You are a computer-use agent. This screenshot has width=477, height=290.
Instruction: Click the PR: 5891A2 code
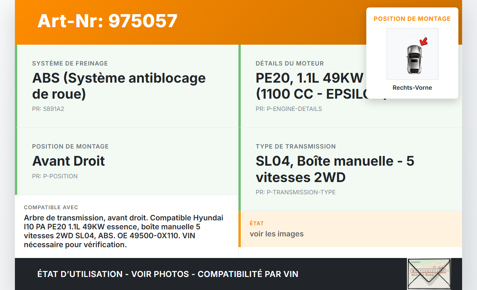(x=48, y=109)
